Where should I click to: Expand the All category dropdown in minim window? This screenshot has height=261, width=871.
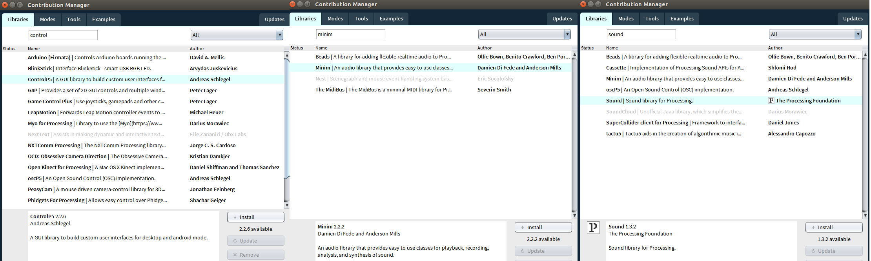click(525, 34)
